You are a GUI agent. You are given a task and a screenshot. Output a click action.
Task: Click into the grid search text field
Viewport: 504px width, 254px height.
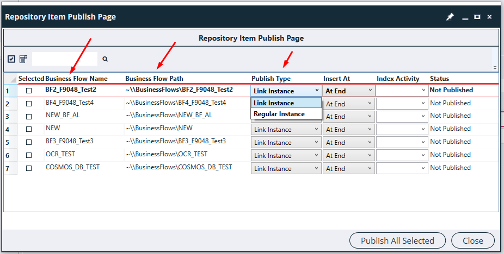tap(65, 59)
